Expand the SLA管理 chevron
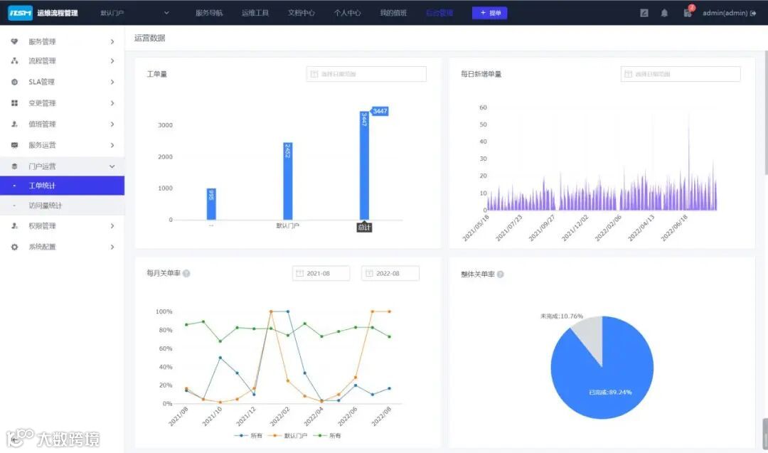768x453 pixels. click(x=112, y=82)
